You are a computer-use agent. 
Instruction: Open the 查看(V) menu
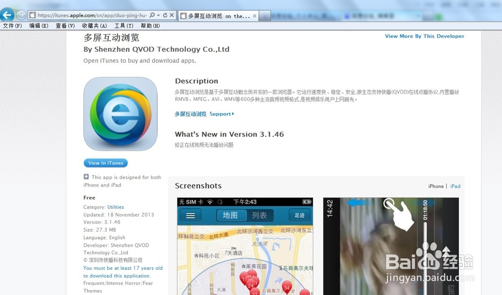65,26
